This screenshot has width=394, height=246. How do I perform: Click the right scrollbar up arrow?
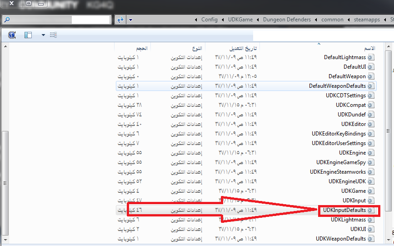tap(389, 46)
